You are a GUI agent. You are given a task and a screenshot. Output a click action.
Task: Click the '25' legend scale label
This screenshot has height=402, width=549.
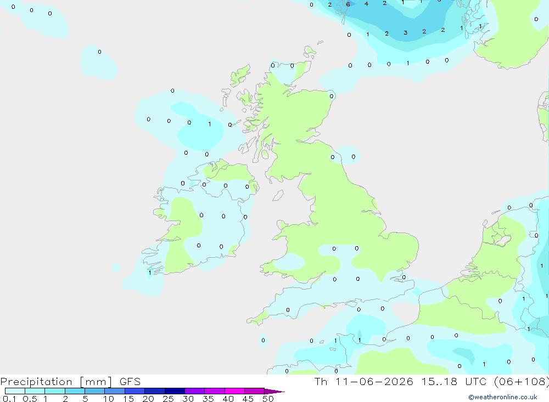169,399
